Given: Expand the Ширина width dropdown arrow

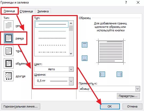Looking at the screenshot, I should tap(71, 81).
